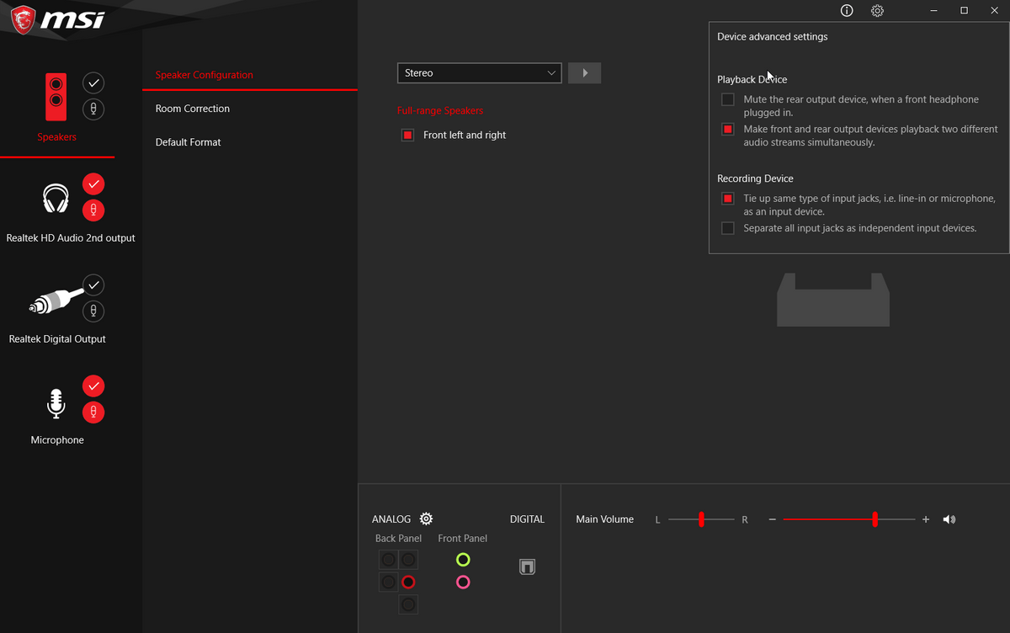Select the Realtek HD Audio 2nd output headphones

(x=56, y=198)
